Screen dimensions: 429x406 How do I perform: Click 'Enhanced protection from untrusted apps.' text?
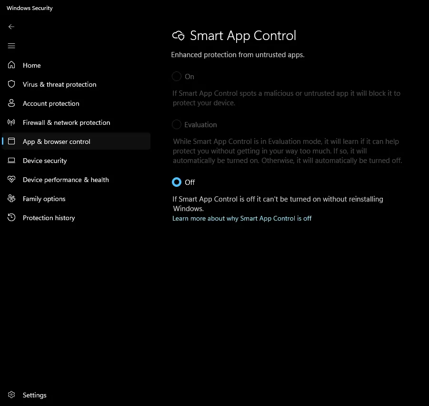(x=238, y=55)
